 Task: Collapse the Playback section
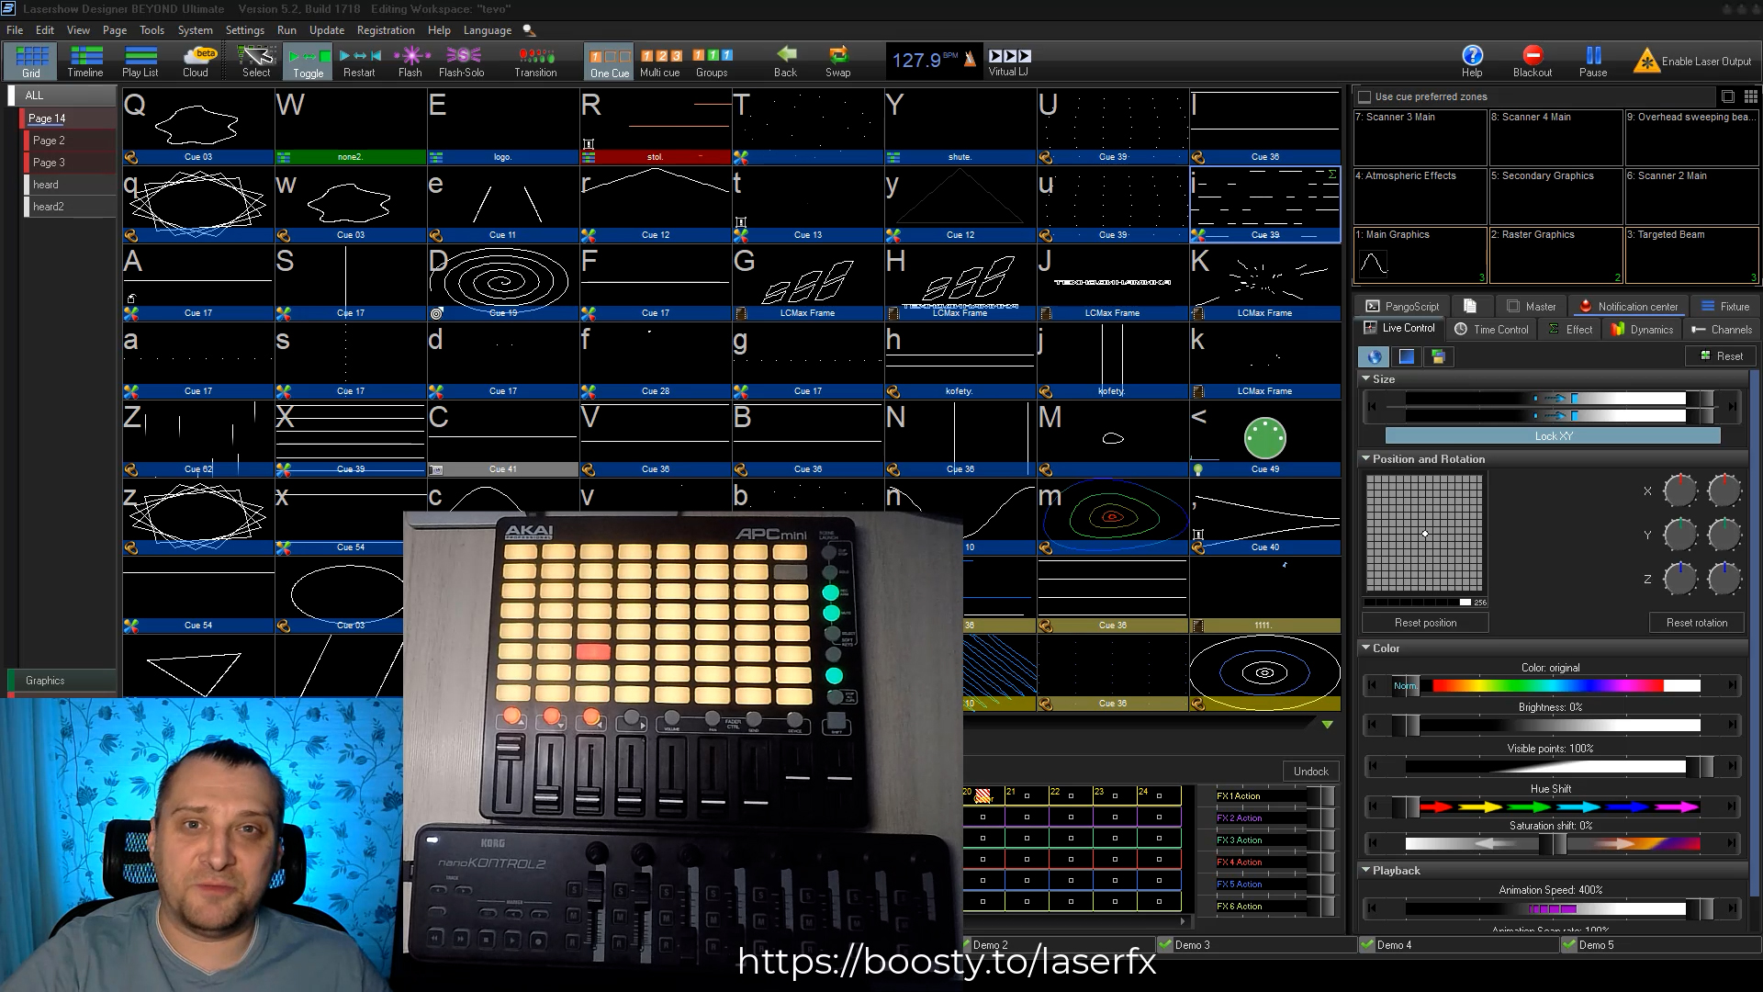[x=1365, y=870]
